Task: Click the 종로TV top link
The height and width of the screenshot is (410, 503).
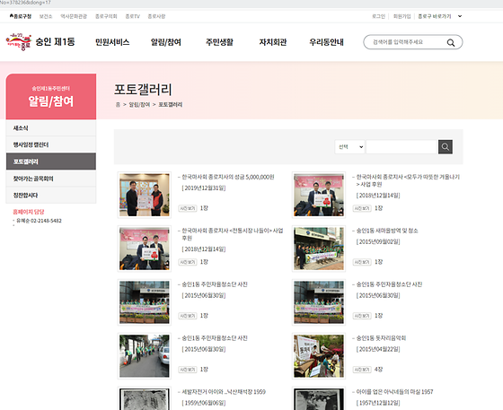Action: tap(133, 16)
